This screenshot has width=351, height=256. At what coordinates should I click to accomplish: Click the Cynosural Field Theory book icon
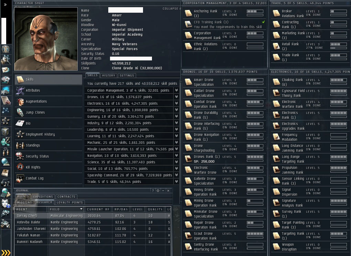tap(276, 93)
